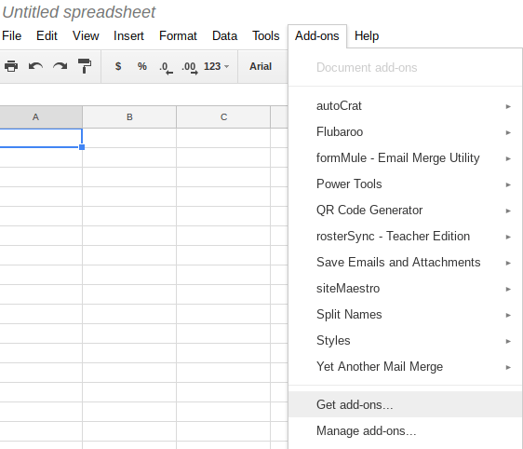The image size is (523, 449).
Task: Open the 123 more formats dropdown
Action: click(217, 66)
